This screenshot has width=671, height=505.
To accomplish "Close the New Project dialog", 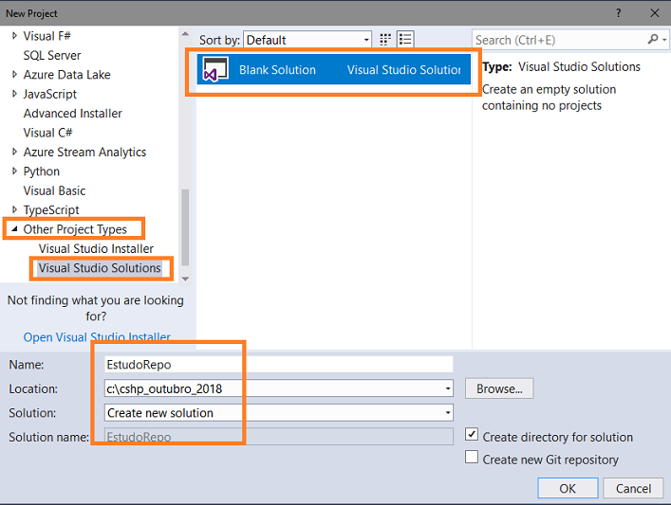I will click(655, 13).
